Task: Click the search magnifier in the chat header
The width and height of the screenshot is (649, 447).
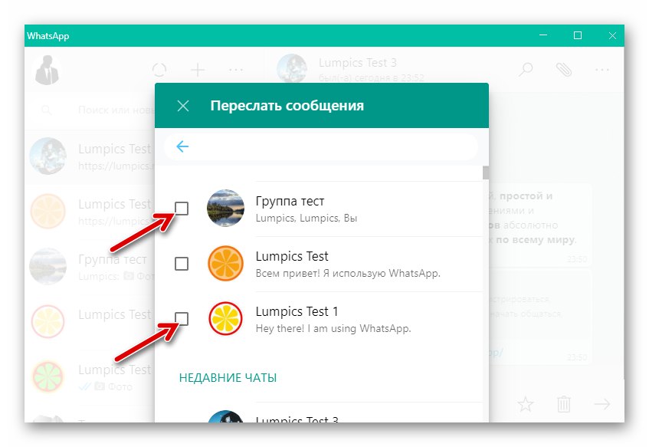Action: 525,70
